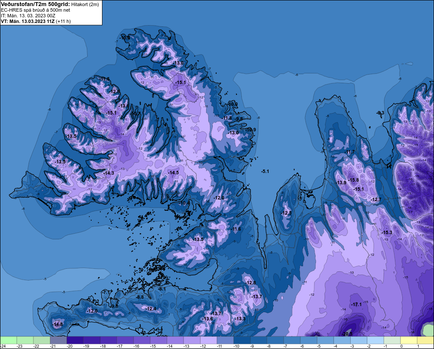This screenshot has width=434, height=349.
Task: Click the -13.9 temperature label
Action: point(341,183)
